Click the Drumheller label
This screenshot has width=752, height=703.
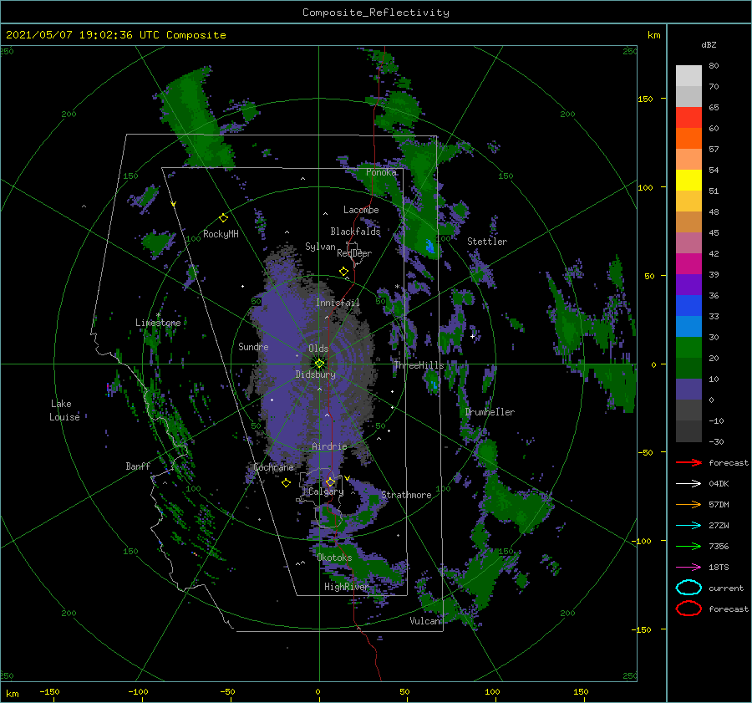click(490, 412)
